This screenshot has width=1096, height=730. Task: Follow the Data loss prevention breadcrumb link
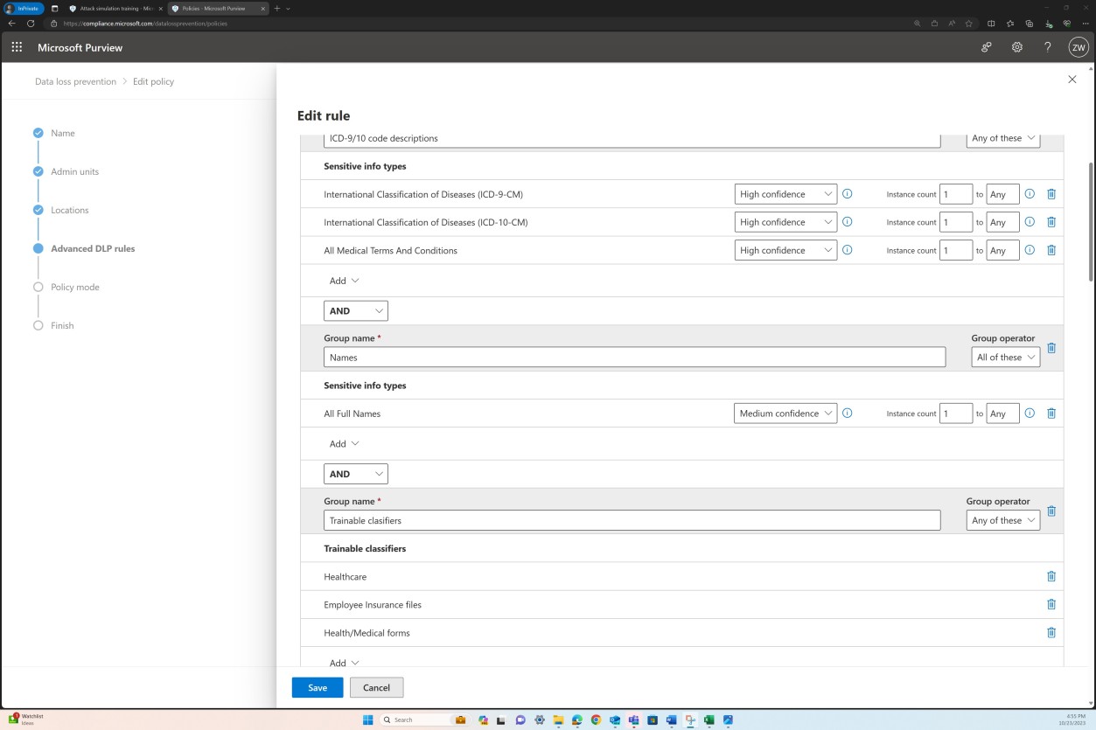coord(74,80)
